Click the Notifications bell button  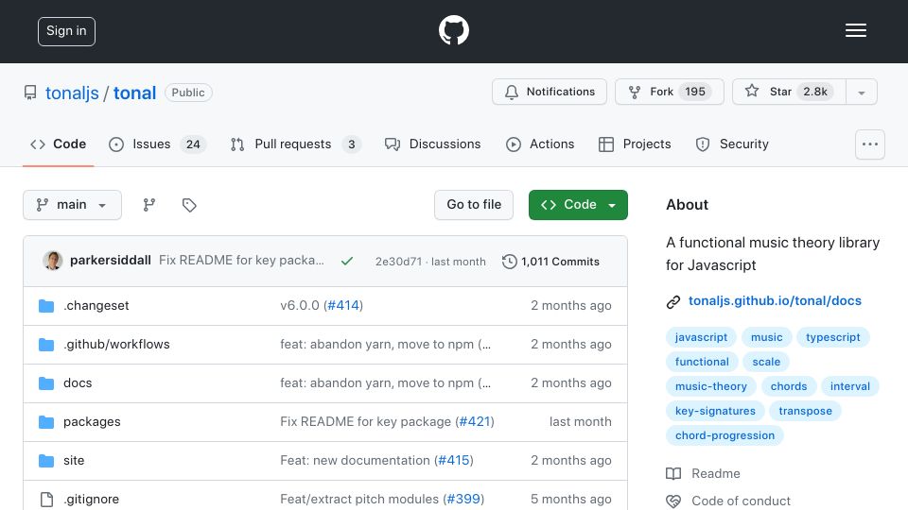549,92
